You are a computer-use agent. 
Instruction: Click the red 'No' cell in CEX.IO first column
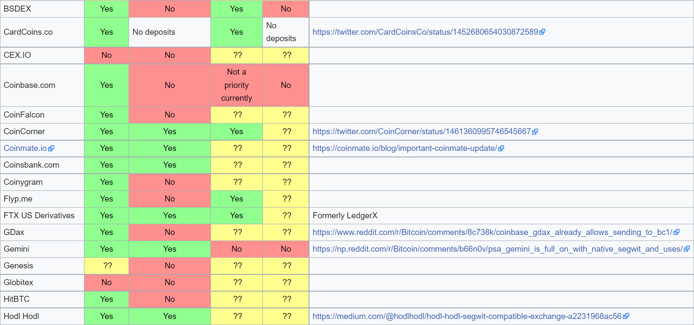click(x=106, y=55)
